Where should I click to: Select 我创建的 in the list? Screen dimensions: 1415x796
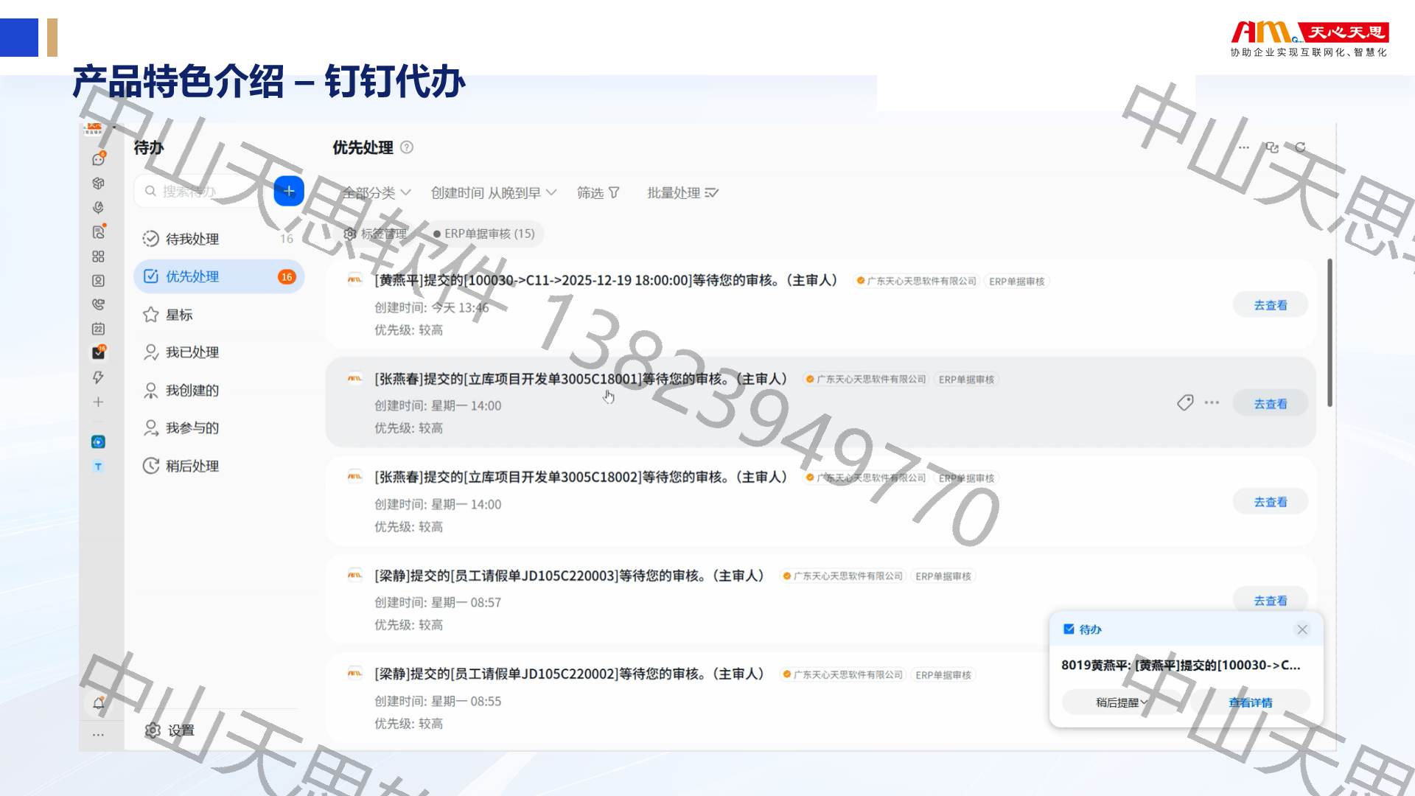[219, 391]
